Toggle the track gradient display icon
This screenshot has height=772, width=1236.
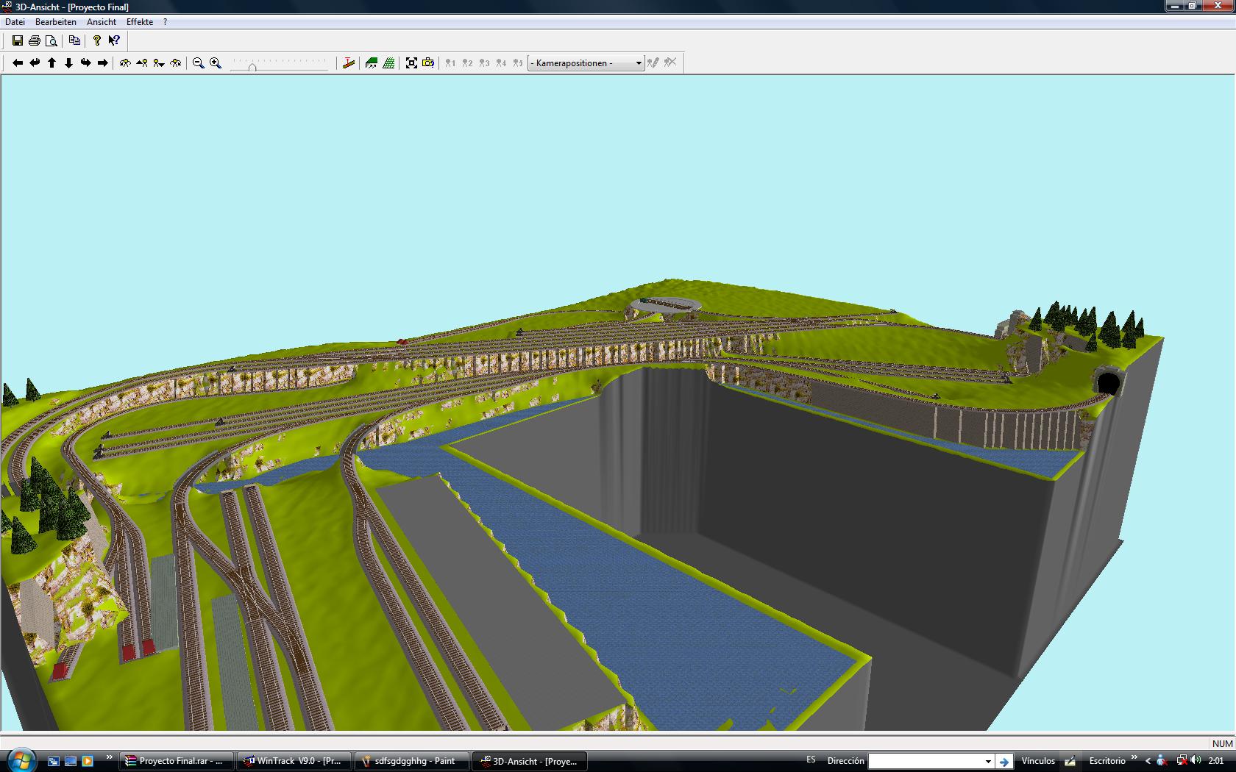349,63
